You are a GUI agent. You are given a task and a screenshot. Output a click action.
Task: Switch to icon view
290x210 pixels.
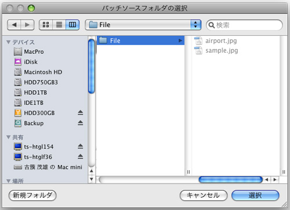46,25
